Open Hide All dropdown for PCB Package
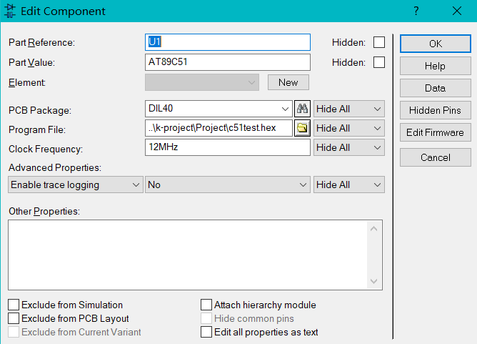477x344 pixels. tap(349, 109)
